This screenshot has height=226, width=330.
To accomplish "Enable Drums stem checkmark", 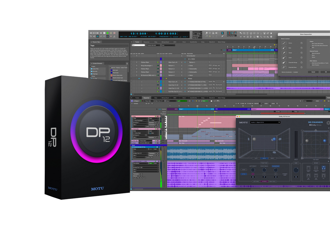I will [301, 43].
